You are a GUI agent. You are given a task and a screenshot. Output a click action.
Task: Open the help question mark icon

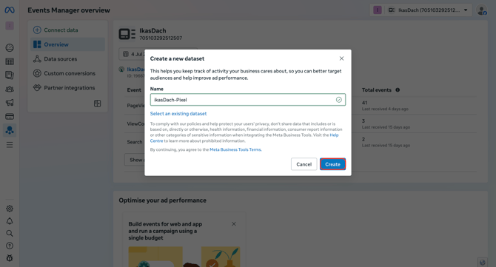click(10, 246)
